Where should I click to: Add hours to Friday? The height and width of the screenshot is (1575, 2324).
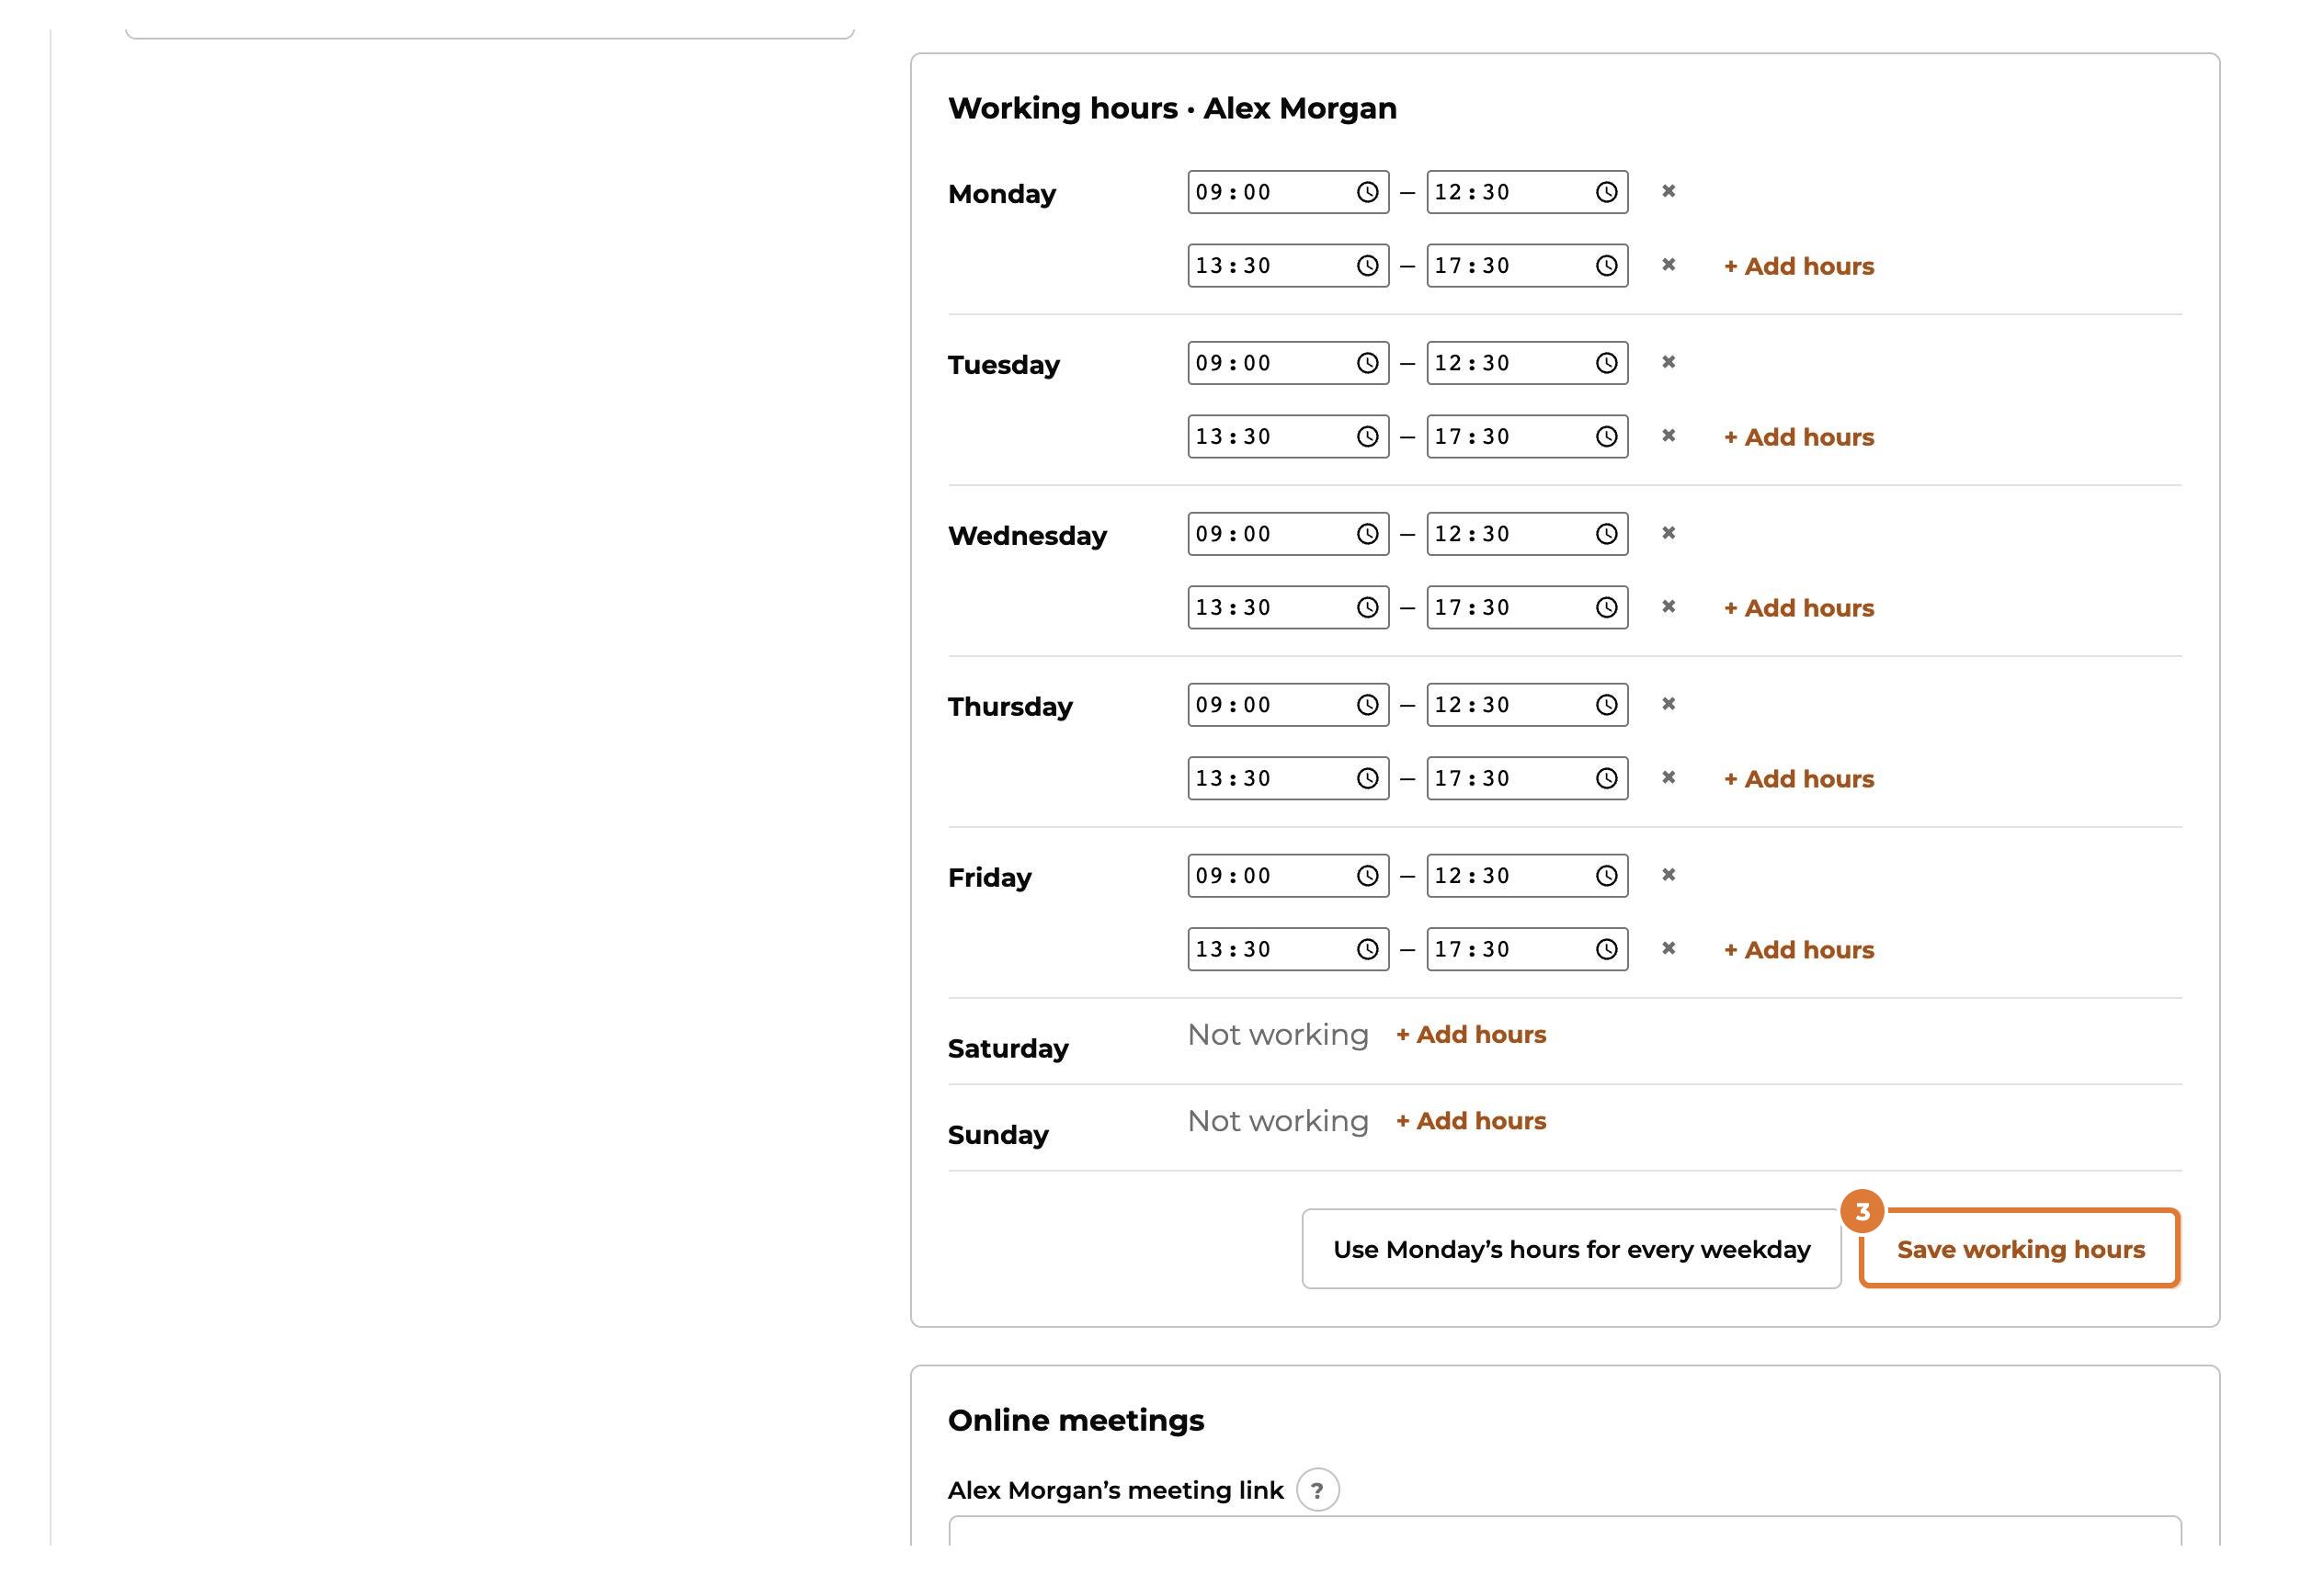[1799, 949]
